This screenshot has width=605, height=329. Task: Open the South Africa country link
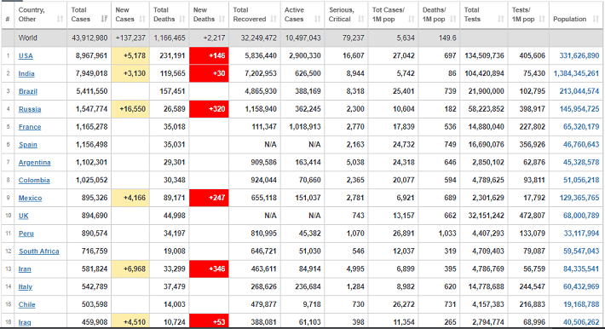point(39,251)
